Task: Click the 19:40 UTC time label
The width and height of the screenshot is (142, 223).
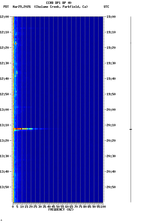Action: (x=111, y=79)
